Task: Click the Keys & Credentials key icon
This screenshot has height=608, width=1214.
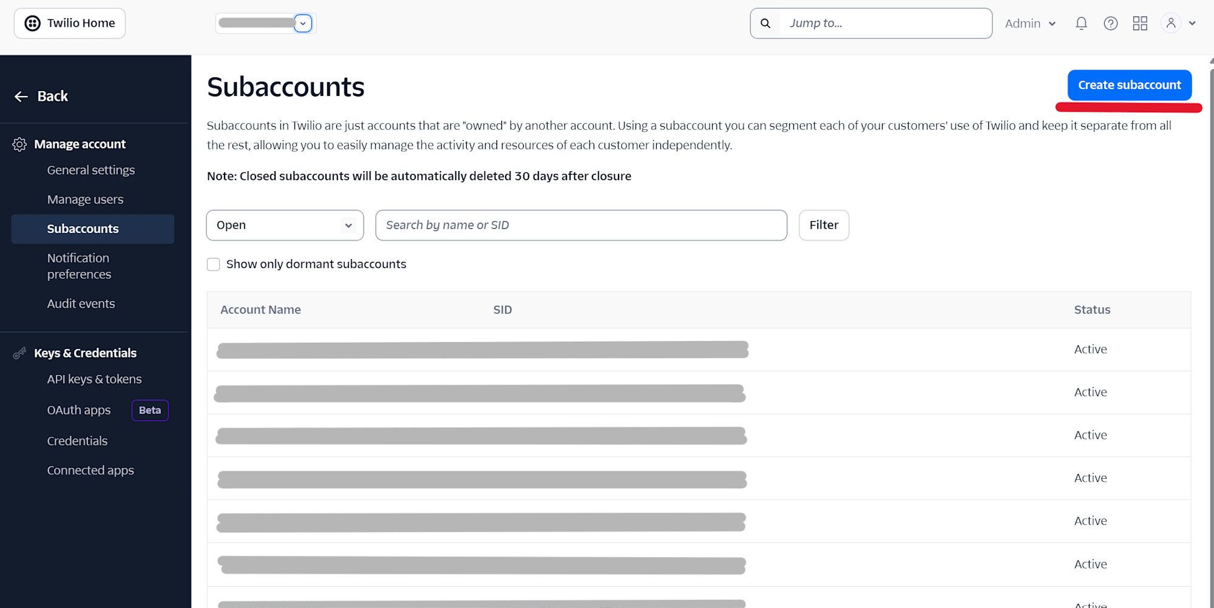Action: tap(19, 353)
